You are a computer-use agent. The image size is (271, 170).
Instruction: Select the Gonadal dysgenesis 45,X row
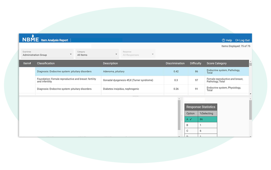[x=128, y=80]
